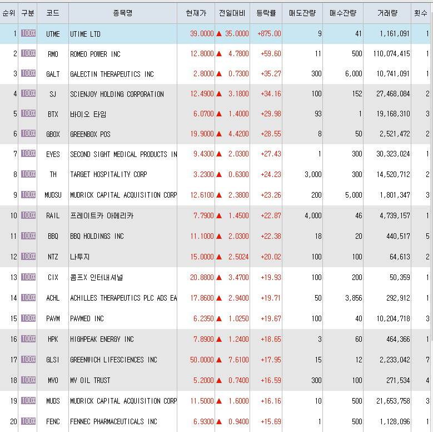Select GREENWICH LIFESCIENCES INC stock name
The image size is (433, 432).
(113, 360)
